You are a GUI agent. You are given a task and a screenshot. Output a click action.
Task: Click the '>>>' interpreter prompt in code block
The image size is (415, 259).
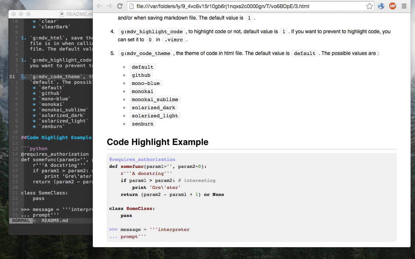pyautogui.click(x=113, y=229)
